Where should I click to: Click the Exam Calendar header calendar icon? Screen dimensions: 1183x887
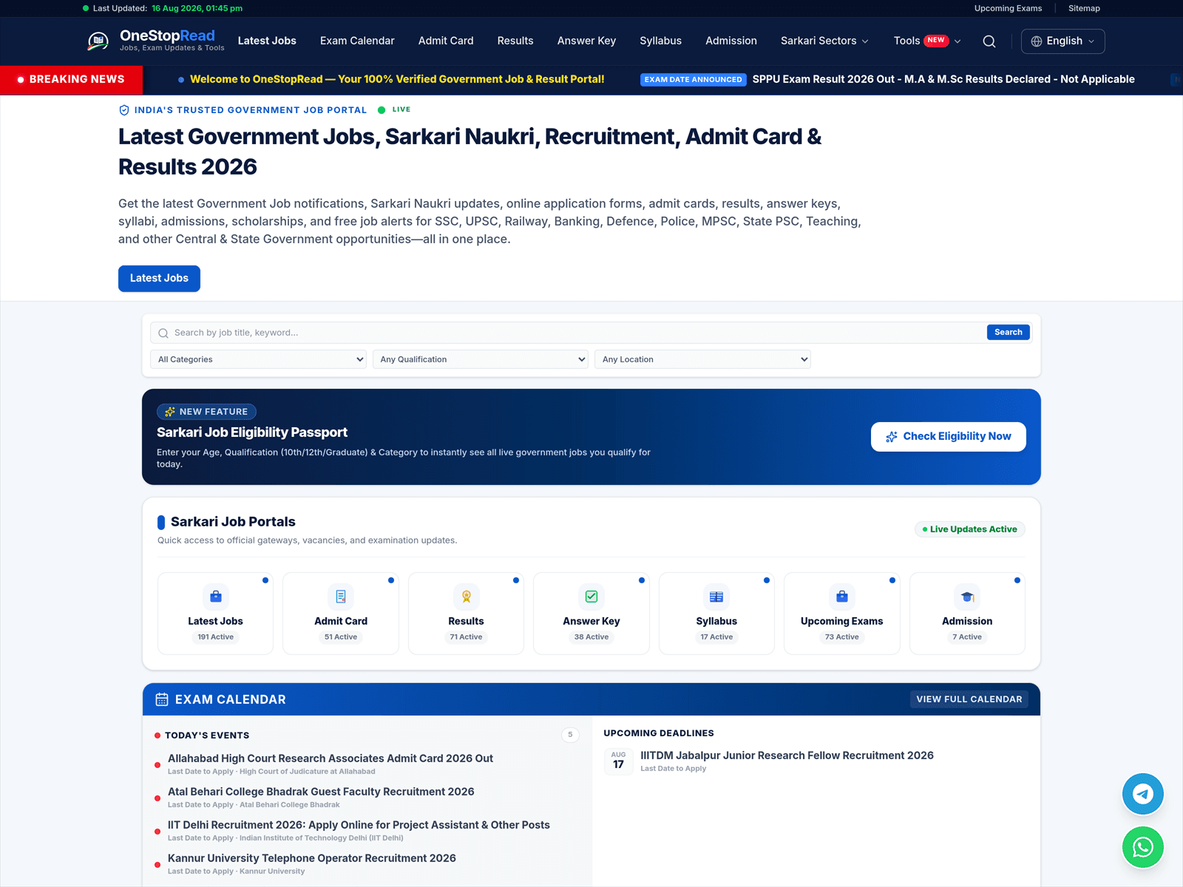coord(162,699)
